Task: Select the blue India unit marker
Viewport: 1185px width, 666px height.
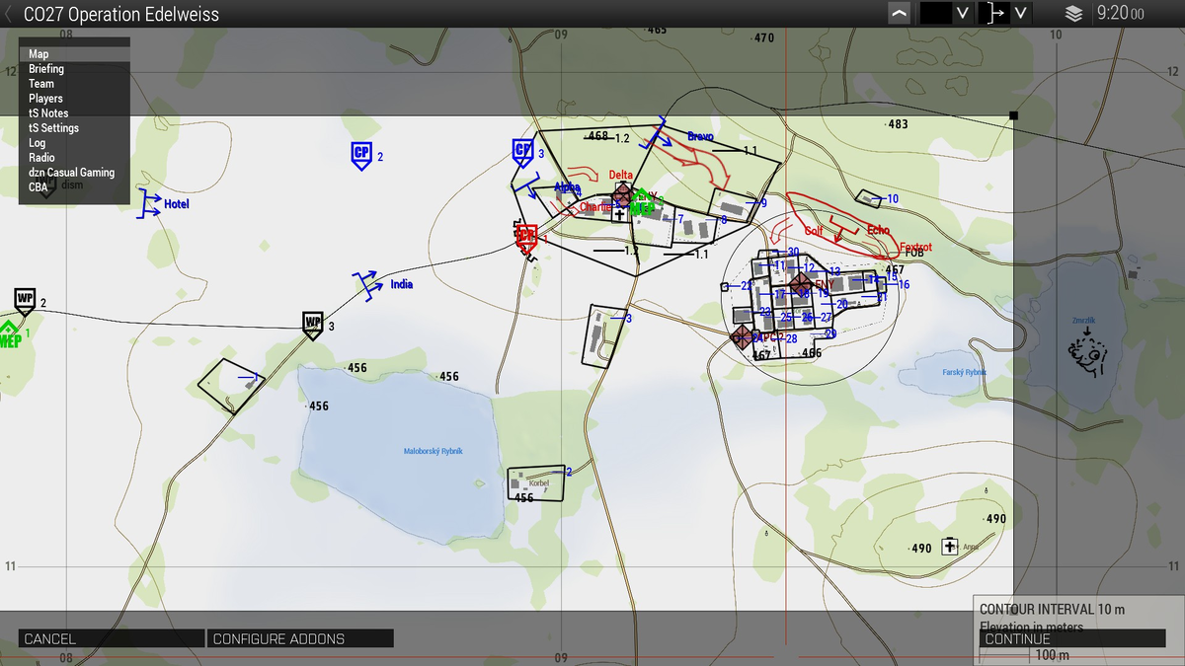Action: [x=370, y=284]
